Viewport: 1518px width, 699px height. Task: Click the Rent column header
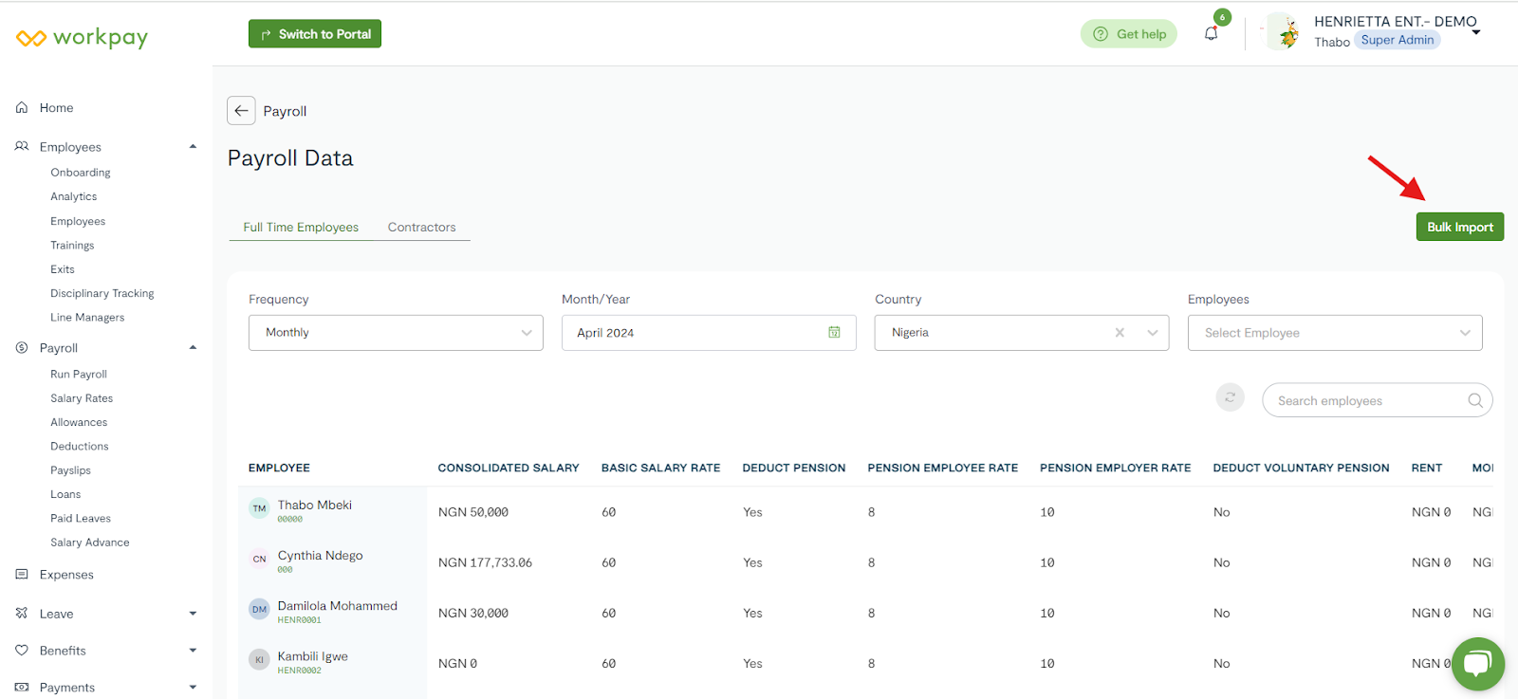(1427, 469)
